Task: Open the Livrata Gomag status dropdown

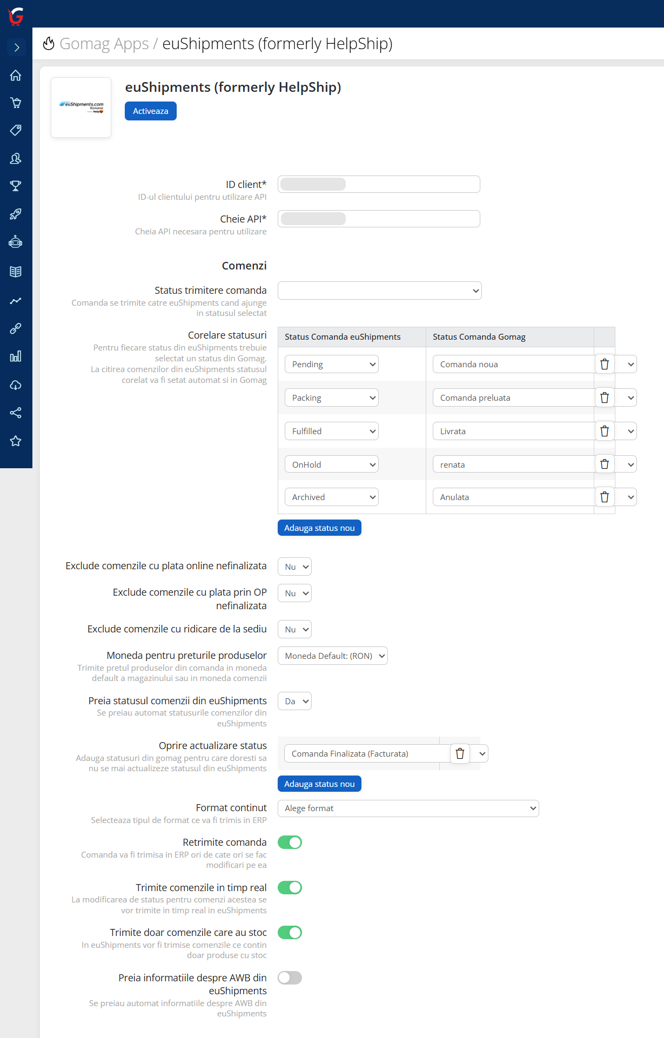Action: [535, 431]
